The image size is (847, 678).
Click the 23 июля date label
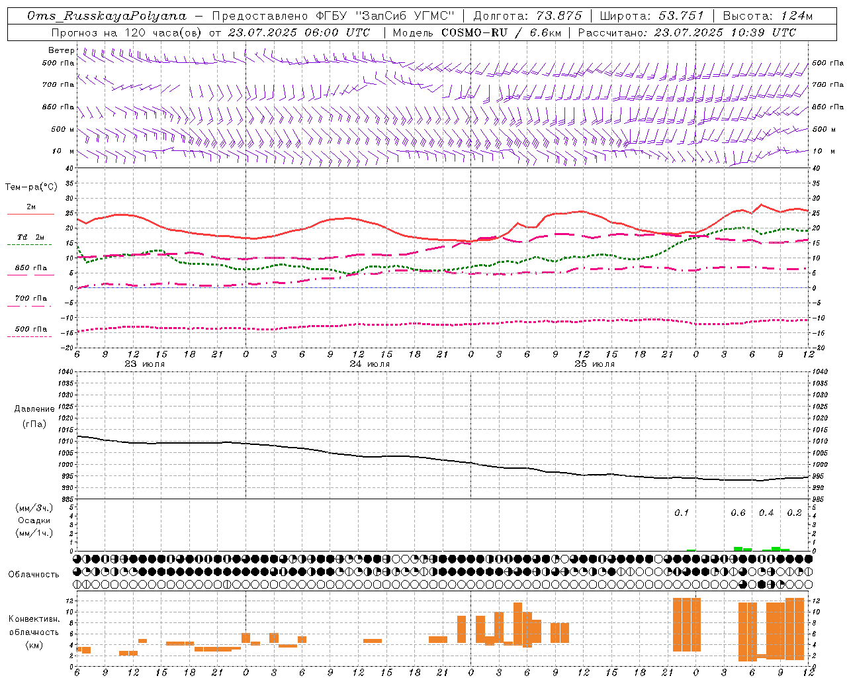pyautogui.click(x=145, y=364)
